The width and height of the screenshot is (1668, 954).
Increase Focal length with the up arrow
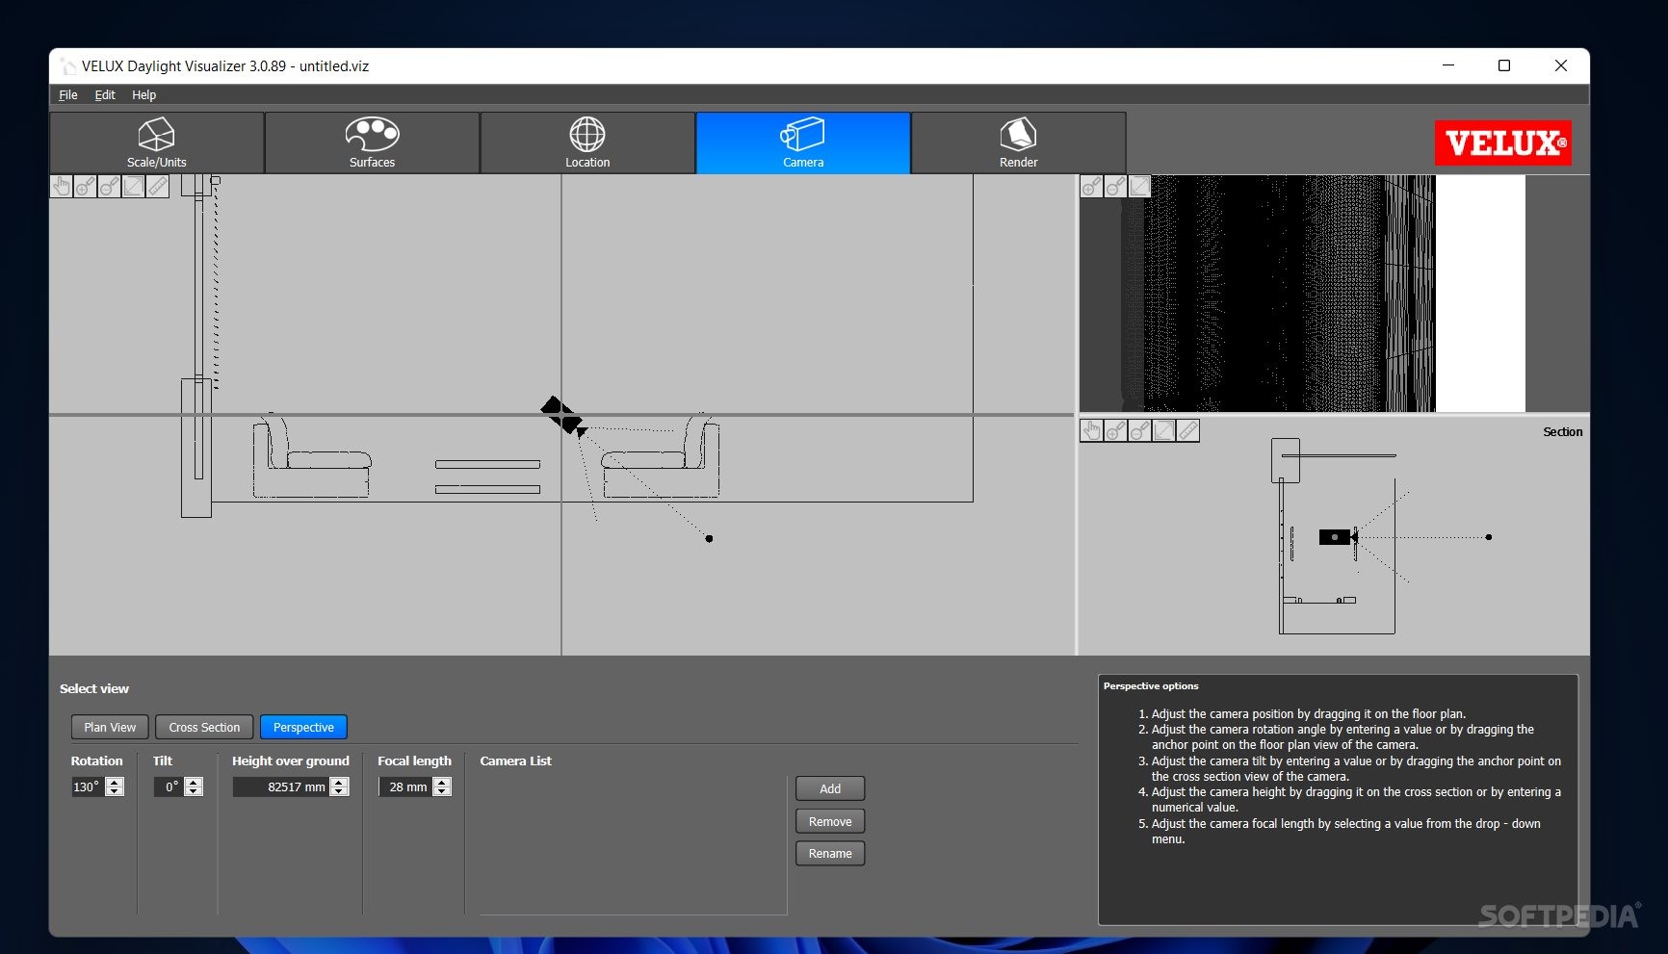(x=442, y=782)
